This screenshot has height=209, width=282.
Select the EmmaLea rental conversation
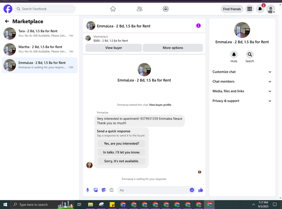click(x=39, y=65)
